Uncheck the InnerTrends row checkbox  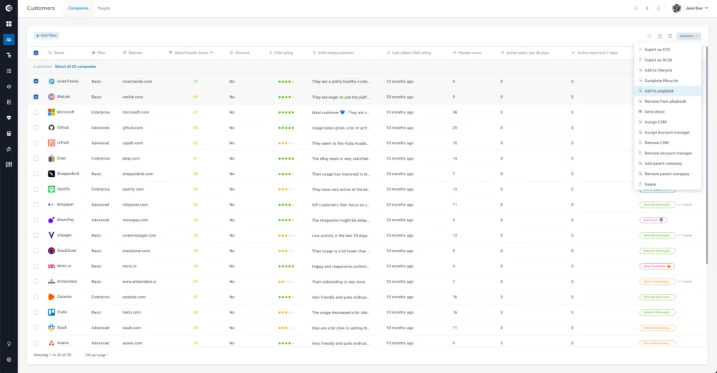pos(36,81)
